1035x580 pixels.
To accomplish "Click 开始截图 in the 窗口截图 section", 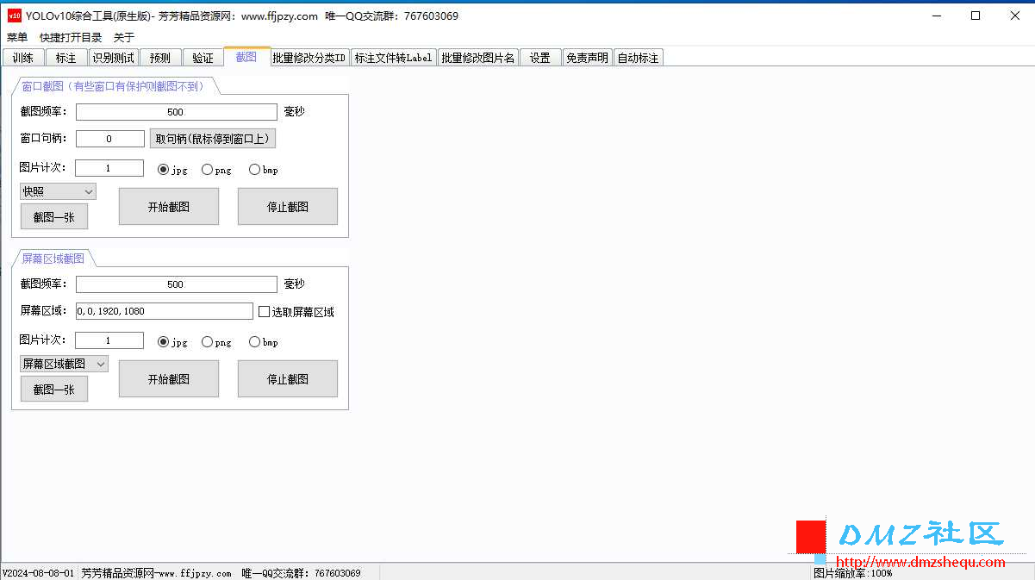I will click(169, 207).
